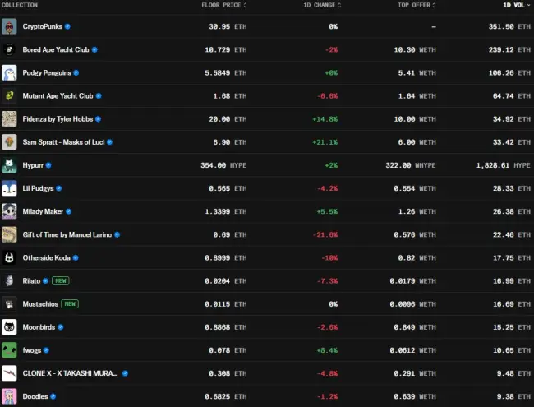Click the 0.849 WETH top offer for Moonbirds

point(415,327)
